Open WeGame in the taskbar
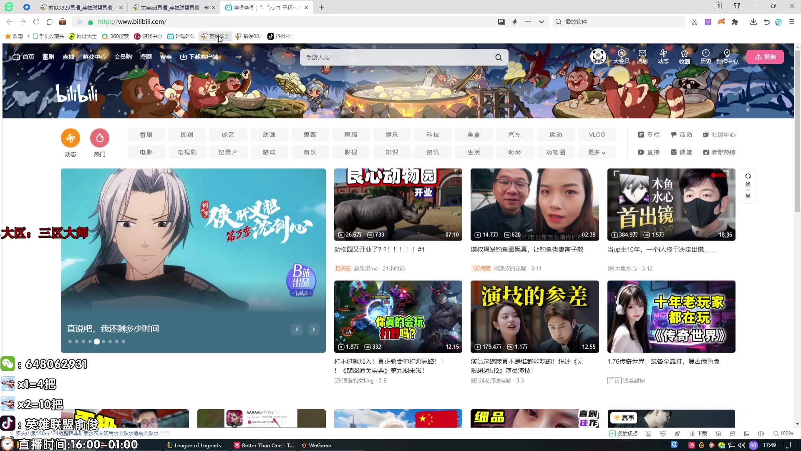The height and width of the screenshot is (451, 801). coord(316,446)
